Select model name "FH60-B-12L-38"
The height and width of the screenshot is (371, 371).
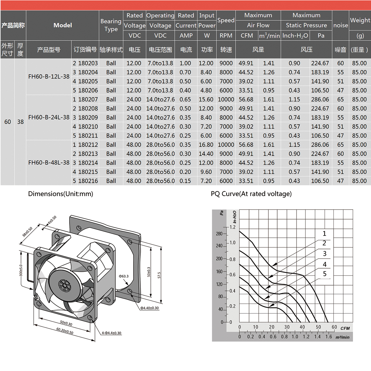[x=49, y=77]
